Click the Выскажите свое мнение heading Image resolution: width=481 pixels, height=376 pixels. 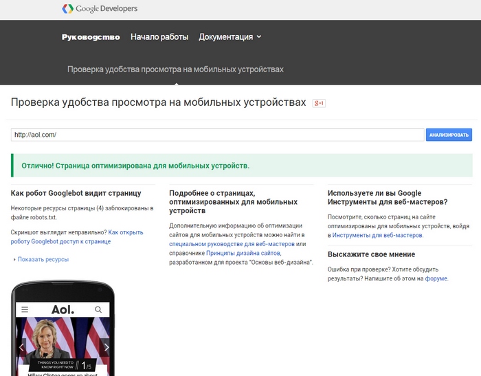click(371, 254)
